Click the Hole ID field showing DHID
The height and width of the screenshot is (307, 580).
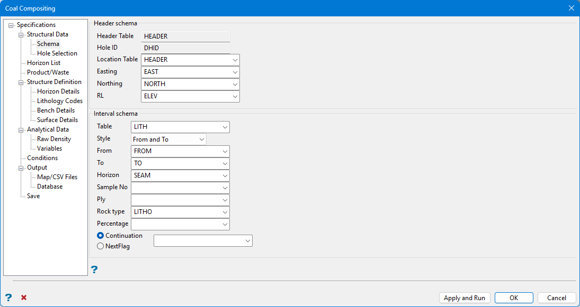[x=185, y=48]
